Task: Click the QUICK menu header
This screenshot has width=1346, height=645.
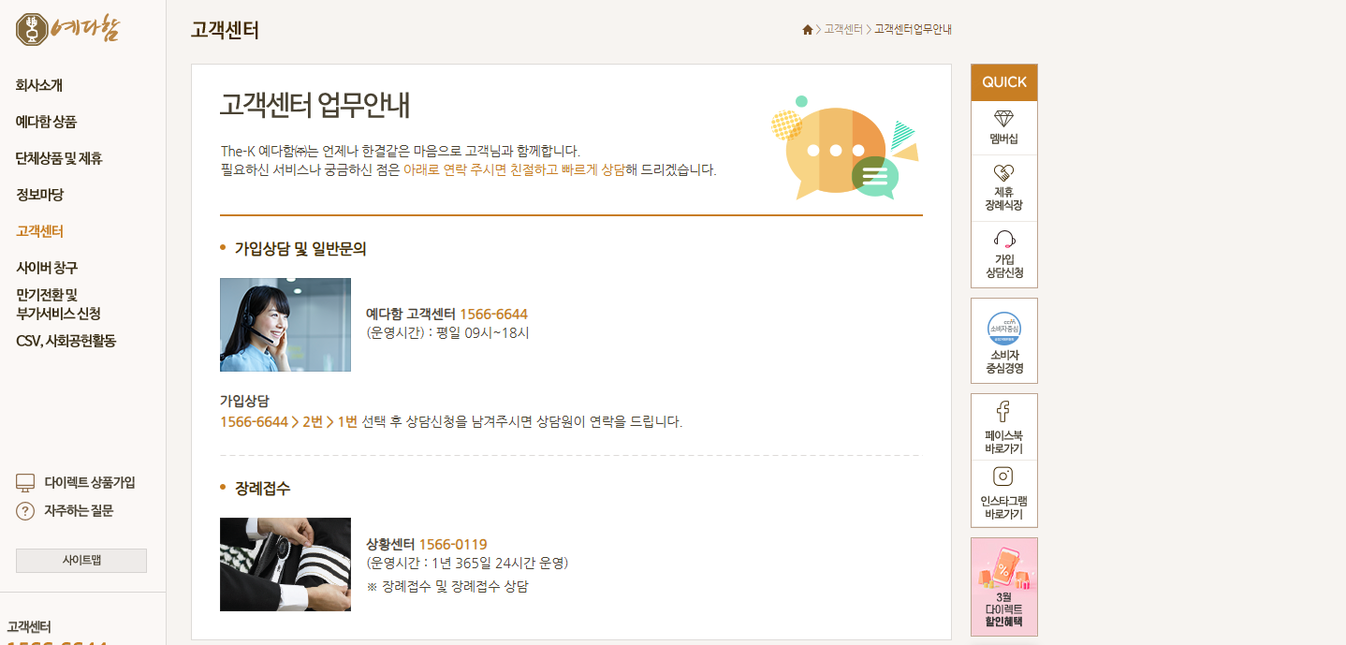Action: [x=1004, y=82]
